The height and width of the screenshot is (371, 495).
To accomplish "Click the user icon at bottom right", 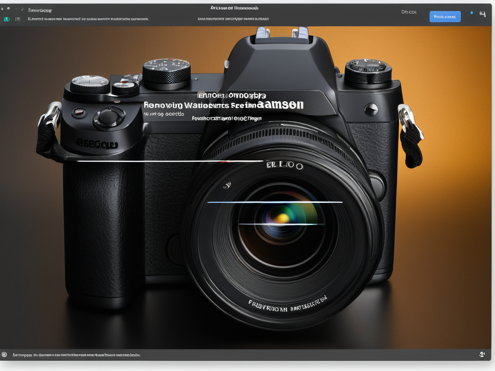I will click(482, 355).
